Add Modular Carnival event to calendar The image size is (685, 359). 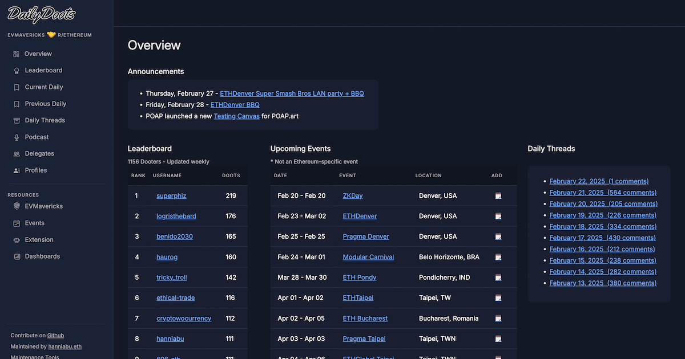tap(498, 257)
